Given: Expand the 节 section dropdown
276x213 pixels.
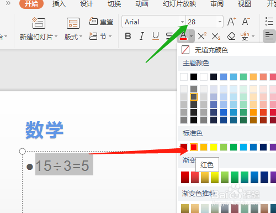Looking at the screenshot, I should [110, 36].
